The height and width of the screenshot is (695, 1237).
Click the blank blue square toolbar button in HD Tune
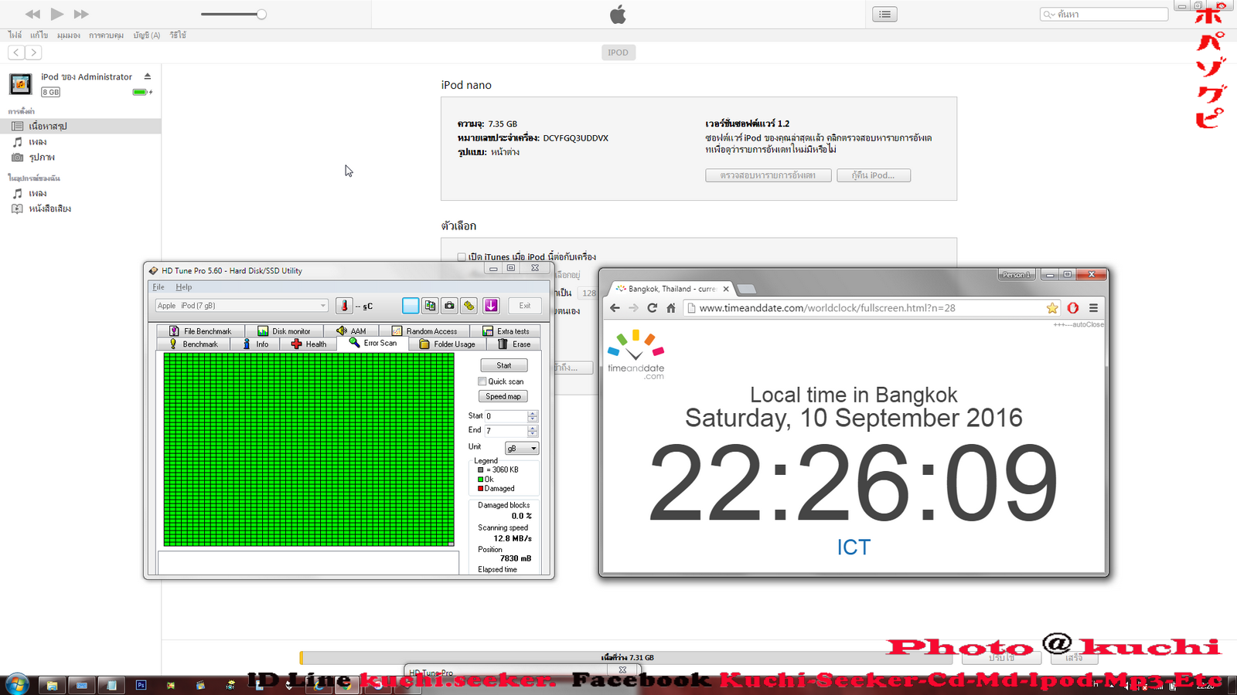411,306
